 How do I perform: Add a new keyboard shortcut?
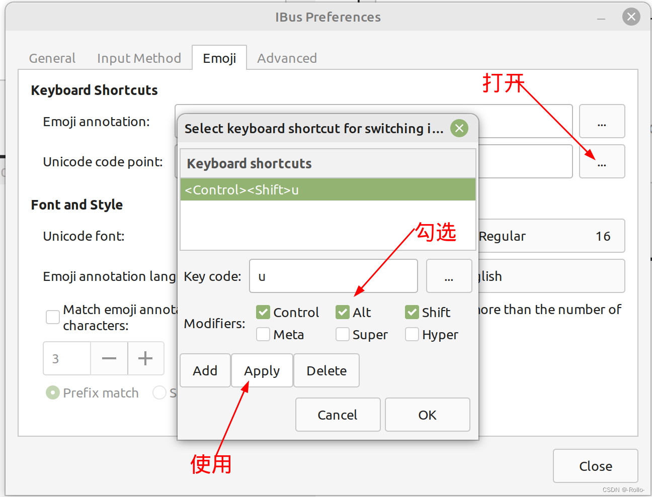[205, 370]
